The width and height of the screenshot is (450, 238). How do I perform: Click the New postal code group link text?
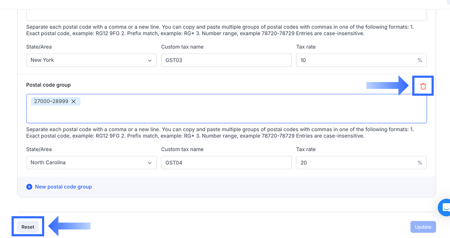(63, 187)
